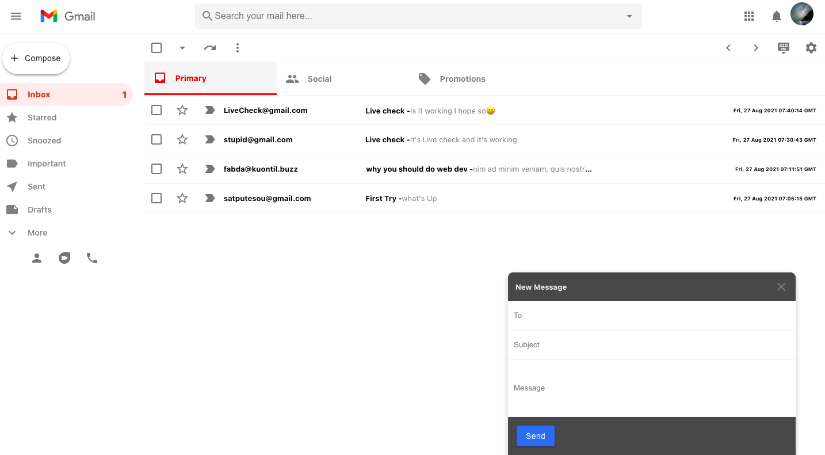Click the keyboard input tools icon
Screen dimensions: 825x455
pyautogui.click(x=784, y=48)
